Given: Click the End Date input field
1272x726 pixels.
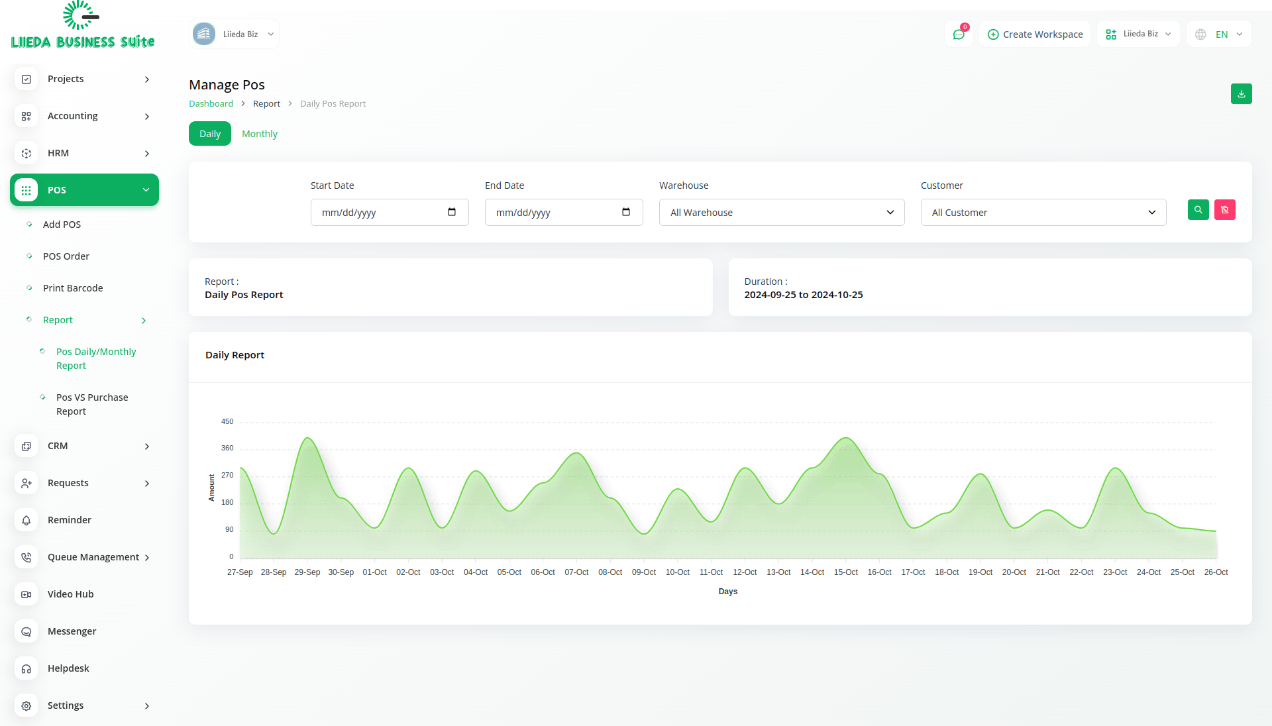Looking at the screenshot, I should click(553, 213).
